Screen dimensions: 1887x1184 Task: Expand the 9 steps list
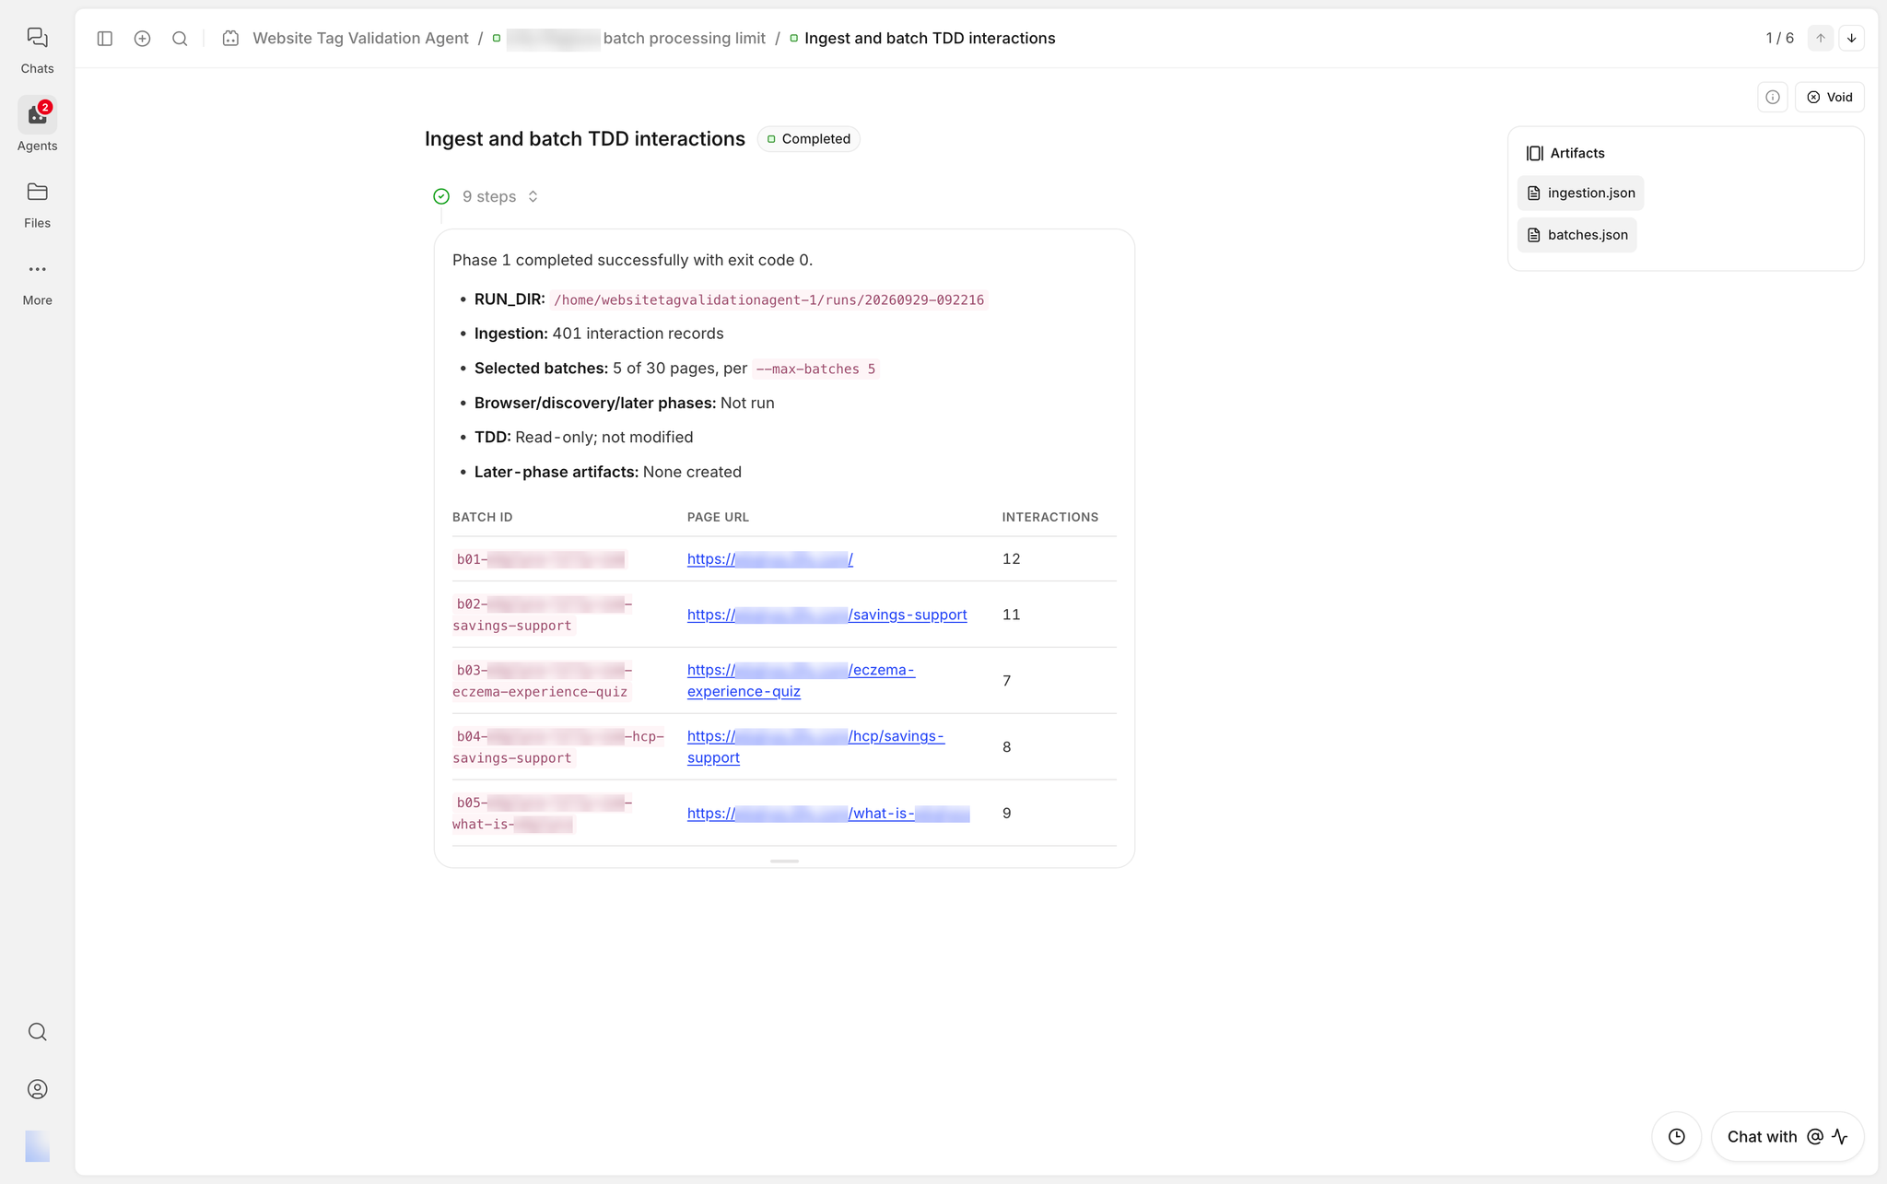pyautogui.click(x=500, y=197)
